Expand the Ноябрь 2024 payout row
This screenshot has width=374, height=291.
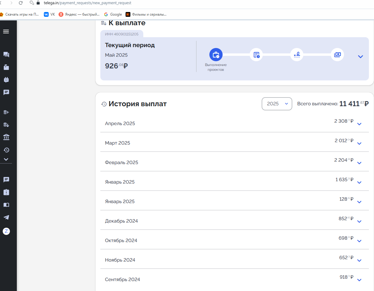359,261
